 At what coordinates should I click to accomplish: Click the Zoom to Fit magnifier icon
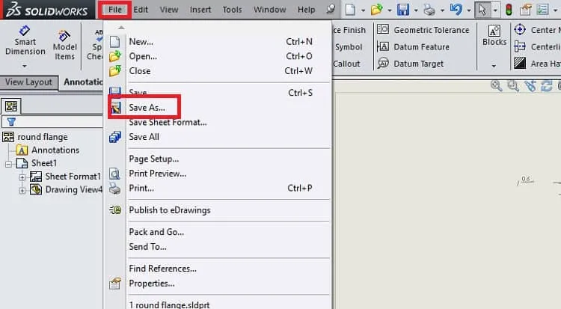pyautogui.click(x=496, y=85)
